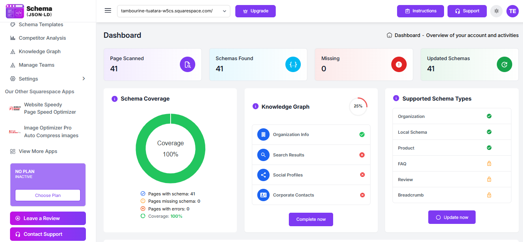Image resolution: width=523 pixels, height=242 pixels.
Task: Click the 25% Knowledge Graph progress circle
Action: coord(358,106)
